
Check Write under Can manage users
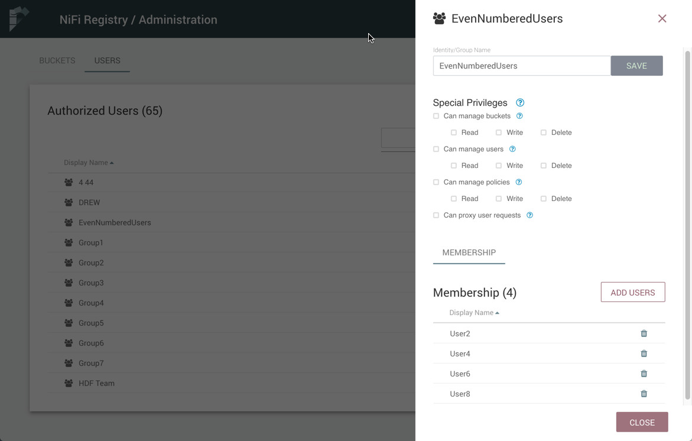[x=499, y=166]
